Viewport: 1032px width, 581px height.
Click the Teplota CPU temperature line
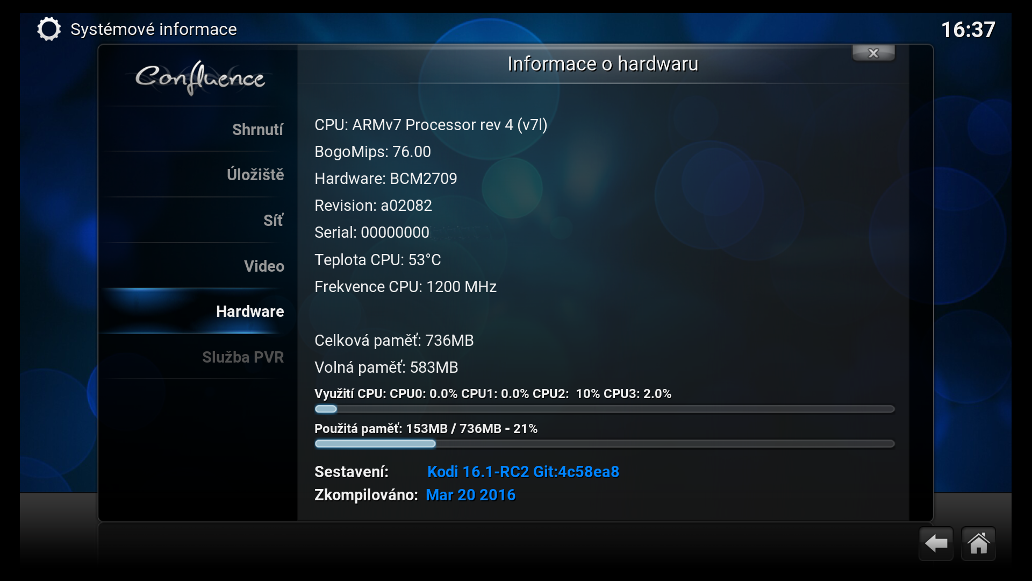(377, 260)
